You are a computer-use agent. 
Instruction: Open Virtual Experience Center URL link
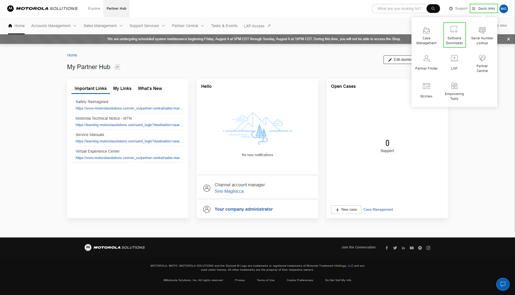coord(129,158)
